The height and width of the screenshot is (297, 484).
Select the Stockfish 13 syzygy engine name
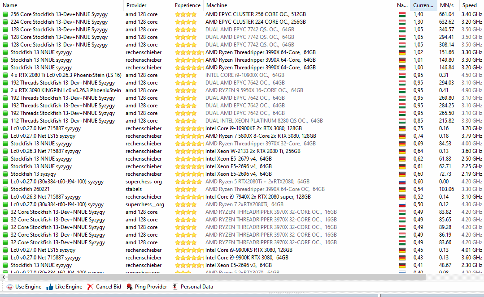click(x=33, y=174)
